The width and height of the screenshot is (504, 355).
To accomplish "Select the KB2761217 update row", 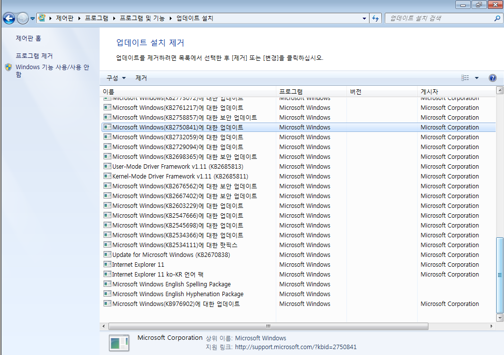I will 298,107.
